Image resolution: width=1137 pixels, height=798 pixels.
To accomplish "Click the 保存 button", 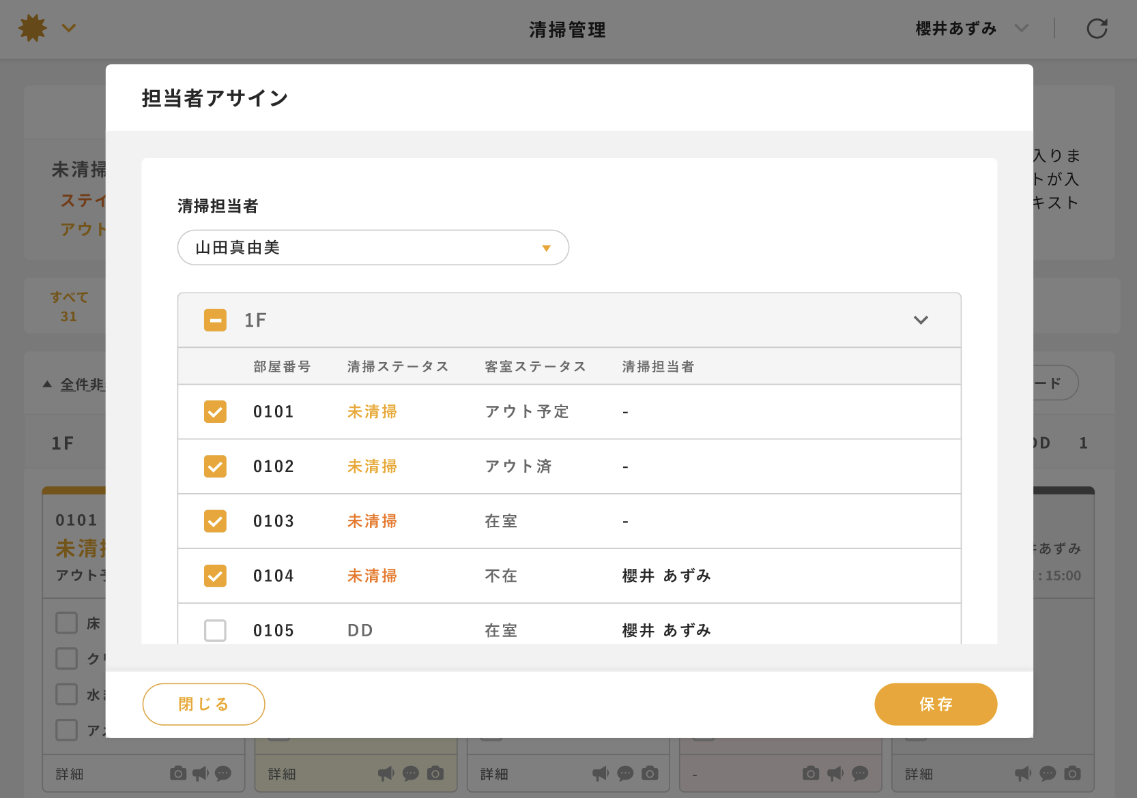I will [x=936, y=704].
